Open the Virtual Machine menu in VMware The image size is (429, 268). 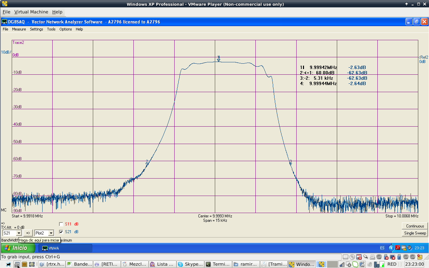[x=31, y=12]
